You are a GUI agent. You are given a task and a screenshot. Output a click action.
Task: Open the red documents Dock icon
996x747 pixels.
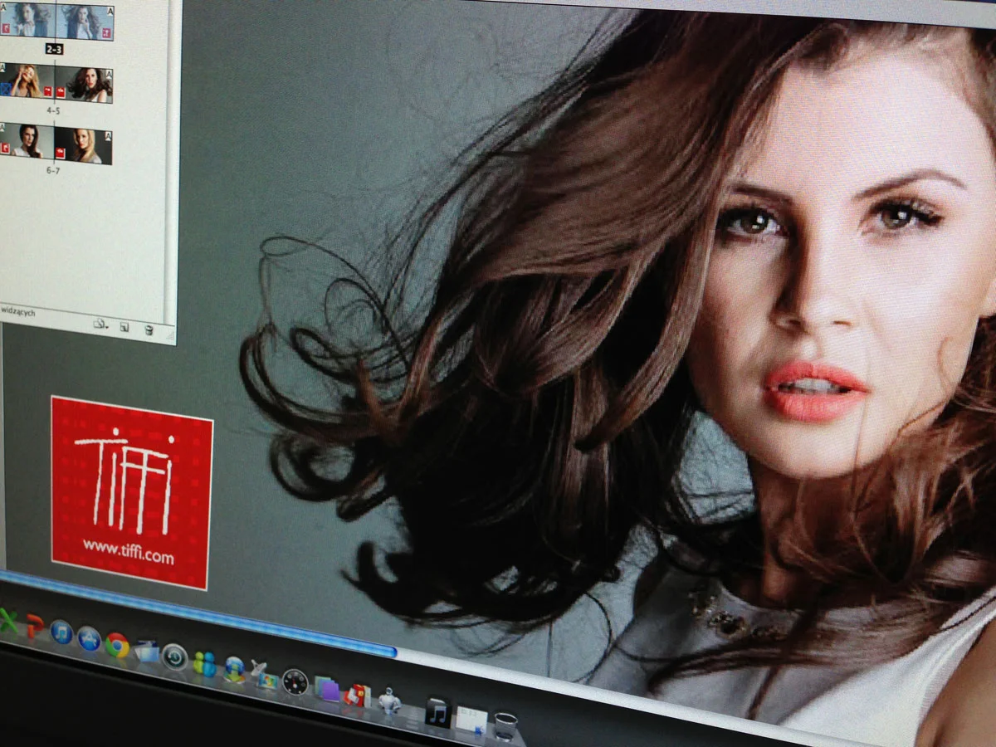coord(357,695)
